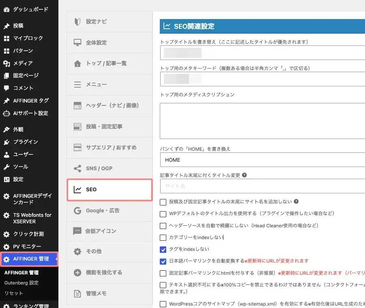Click the grid icon beside パターン

(x=6, y=51)
